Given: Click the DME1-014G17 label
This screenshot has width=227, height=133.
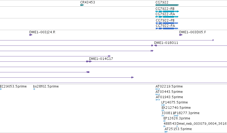Looking at the screenshot, I should click(x=101, y=59).
